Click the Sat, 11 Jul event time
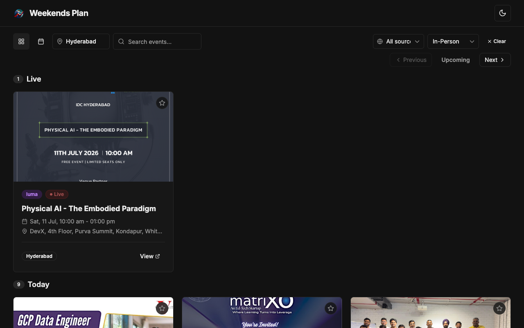The image size is (524, 328). click(72, 221)
